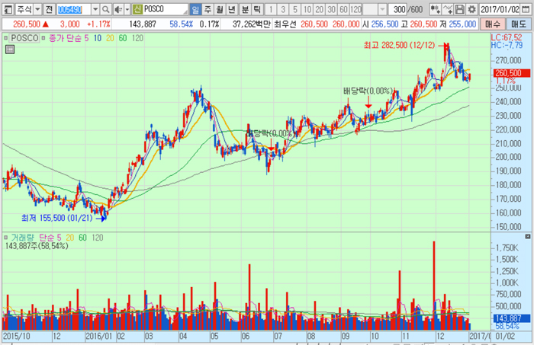Screen dimensions: 534x345
Task: Select the 3 interval button
Action: tap(283, 9)
